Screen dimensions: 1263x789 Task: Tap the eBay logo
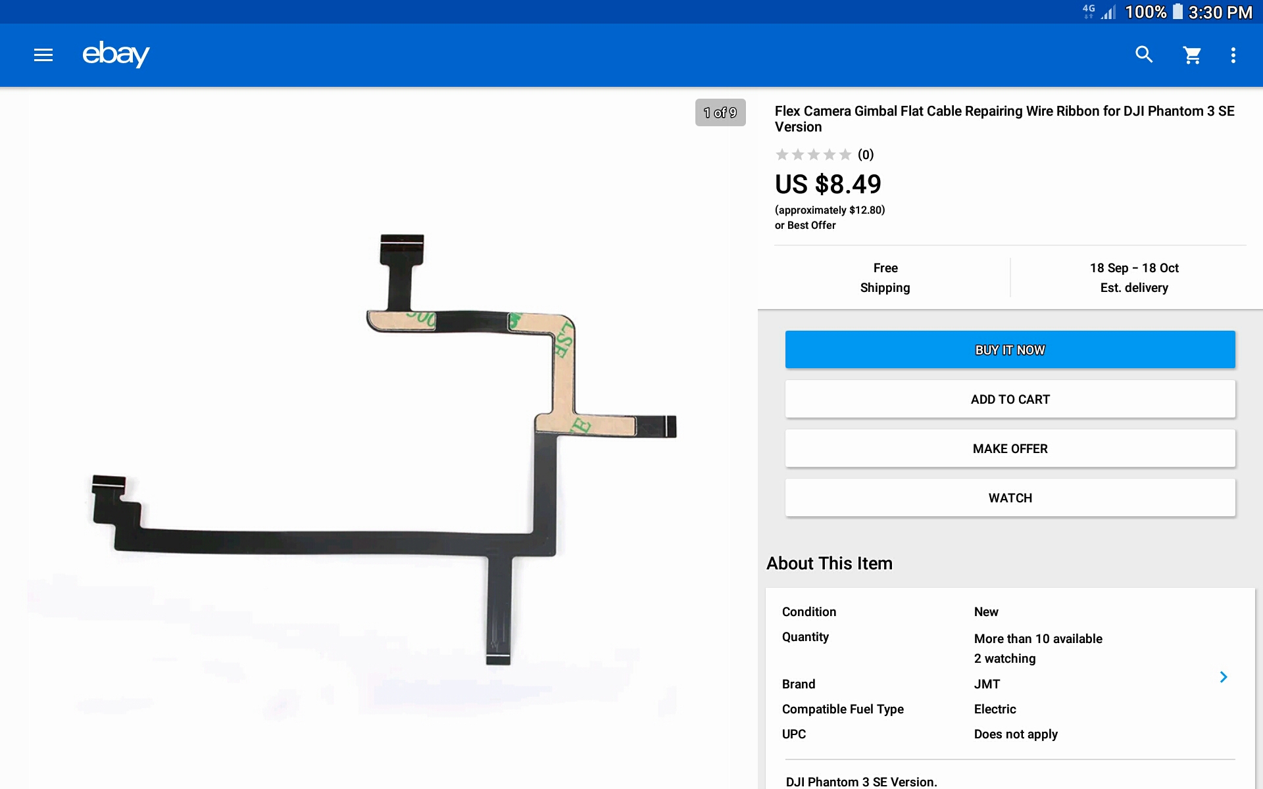[116, 55]
